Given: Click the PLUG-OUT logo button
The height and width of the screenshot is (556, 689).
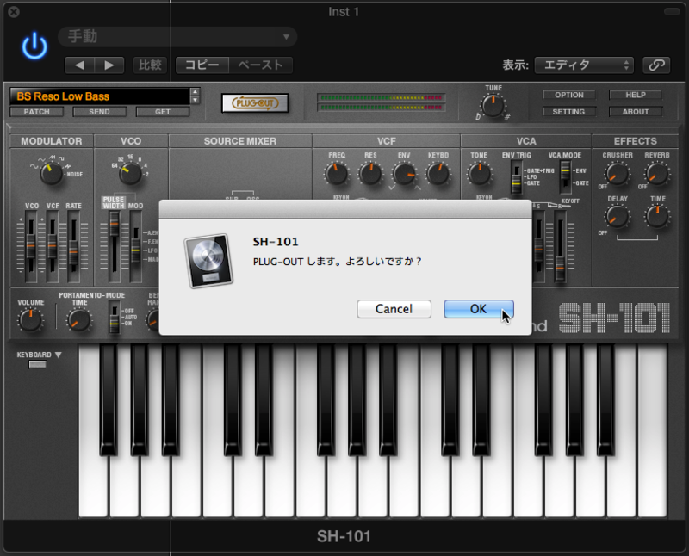Looking at the screenshot, I should 255,103.
